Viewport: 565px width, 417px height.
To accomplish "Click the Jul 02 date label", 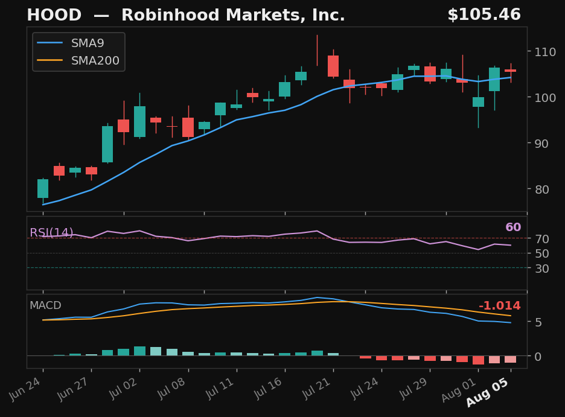I will coord(123,388).
